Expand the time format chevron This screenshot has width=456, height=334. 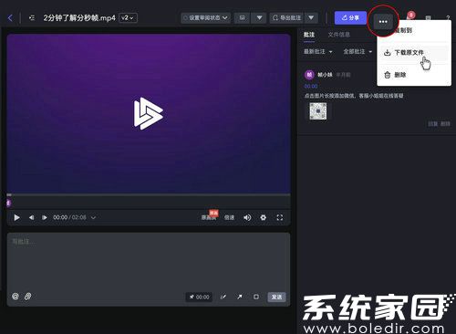point(93,218)
